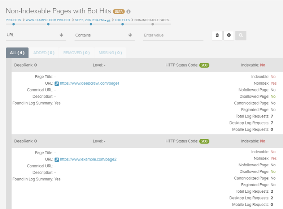Click the grey final breadcrumb progress dot
This screenshot has width=283, height=209.
(x=153, y=24)
